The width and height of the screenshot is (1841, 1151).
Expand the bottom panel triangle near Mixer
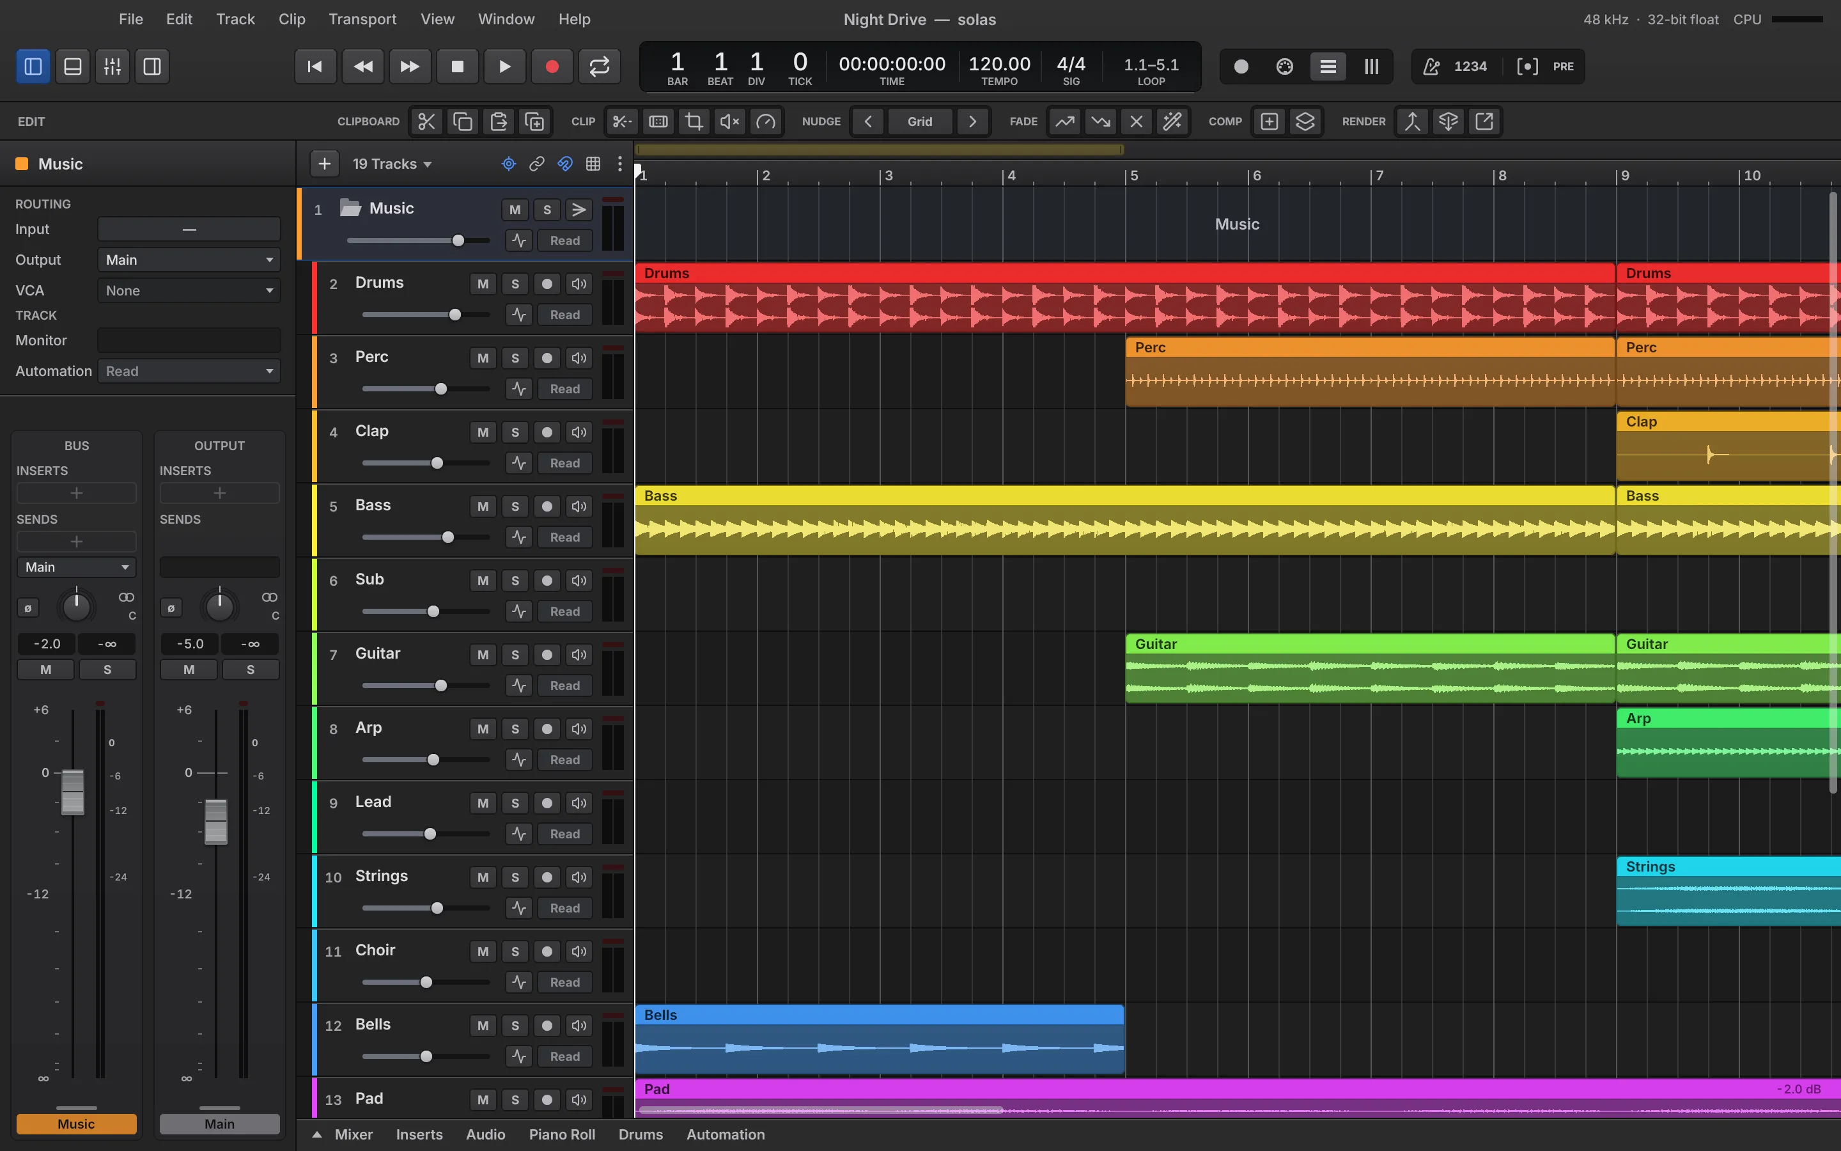tap(316, 1134)
